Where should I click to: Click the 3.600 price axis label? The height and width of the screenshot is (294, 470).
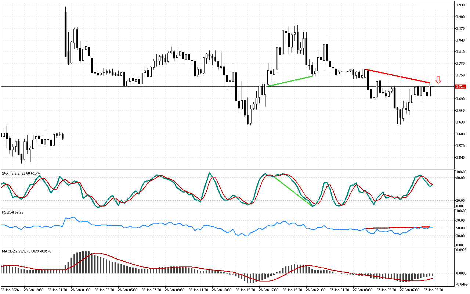coord(460,134)
